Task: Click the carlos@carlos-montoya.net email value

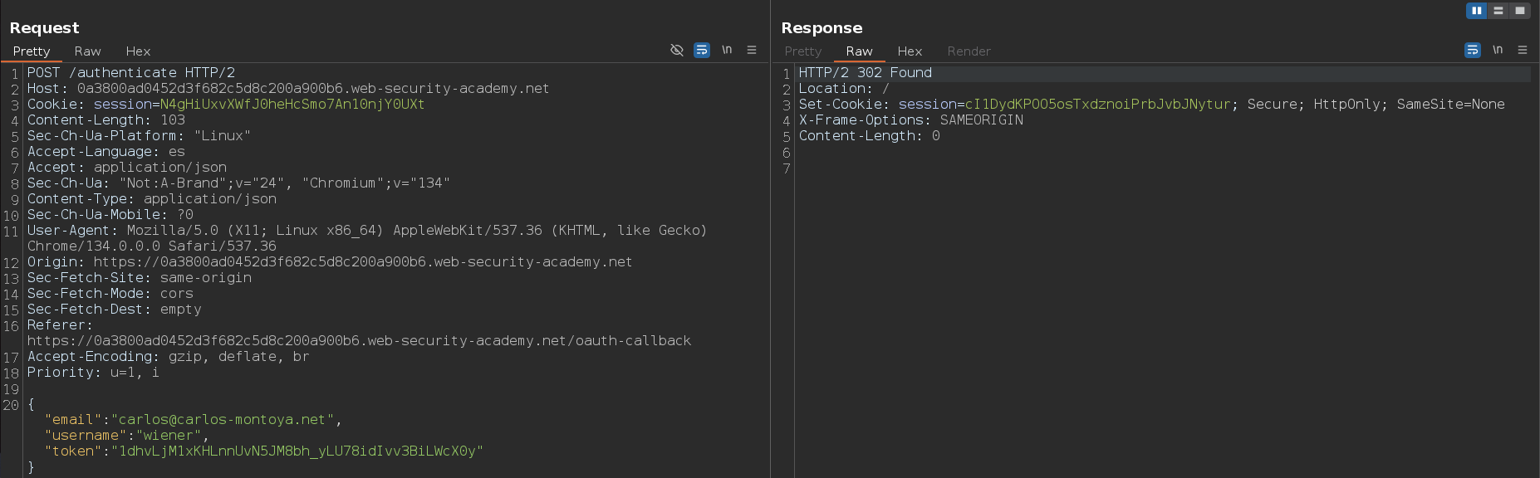Action: click(x=222, y=420)
